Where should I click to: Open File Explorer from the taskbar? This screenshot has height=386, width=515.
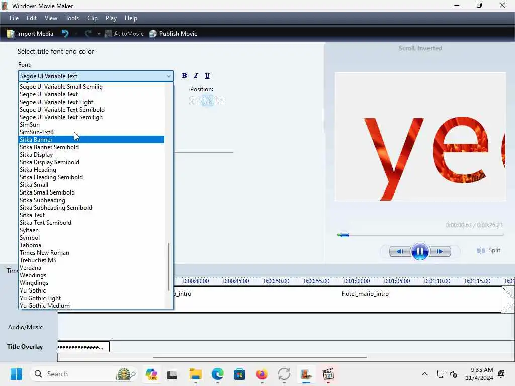point(196,374)
